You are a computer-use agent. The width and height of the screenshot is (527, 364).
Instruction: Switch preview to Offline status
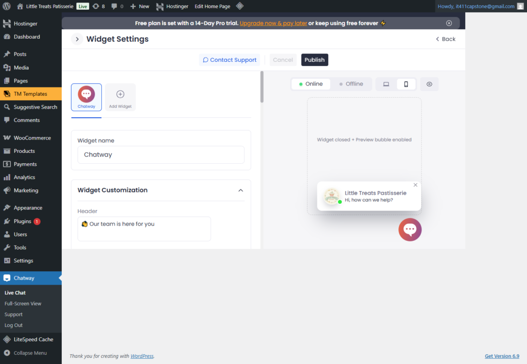tap(351, 84)
